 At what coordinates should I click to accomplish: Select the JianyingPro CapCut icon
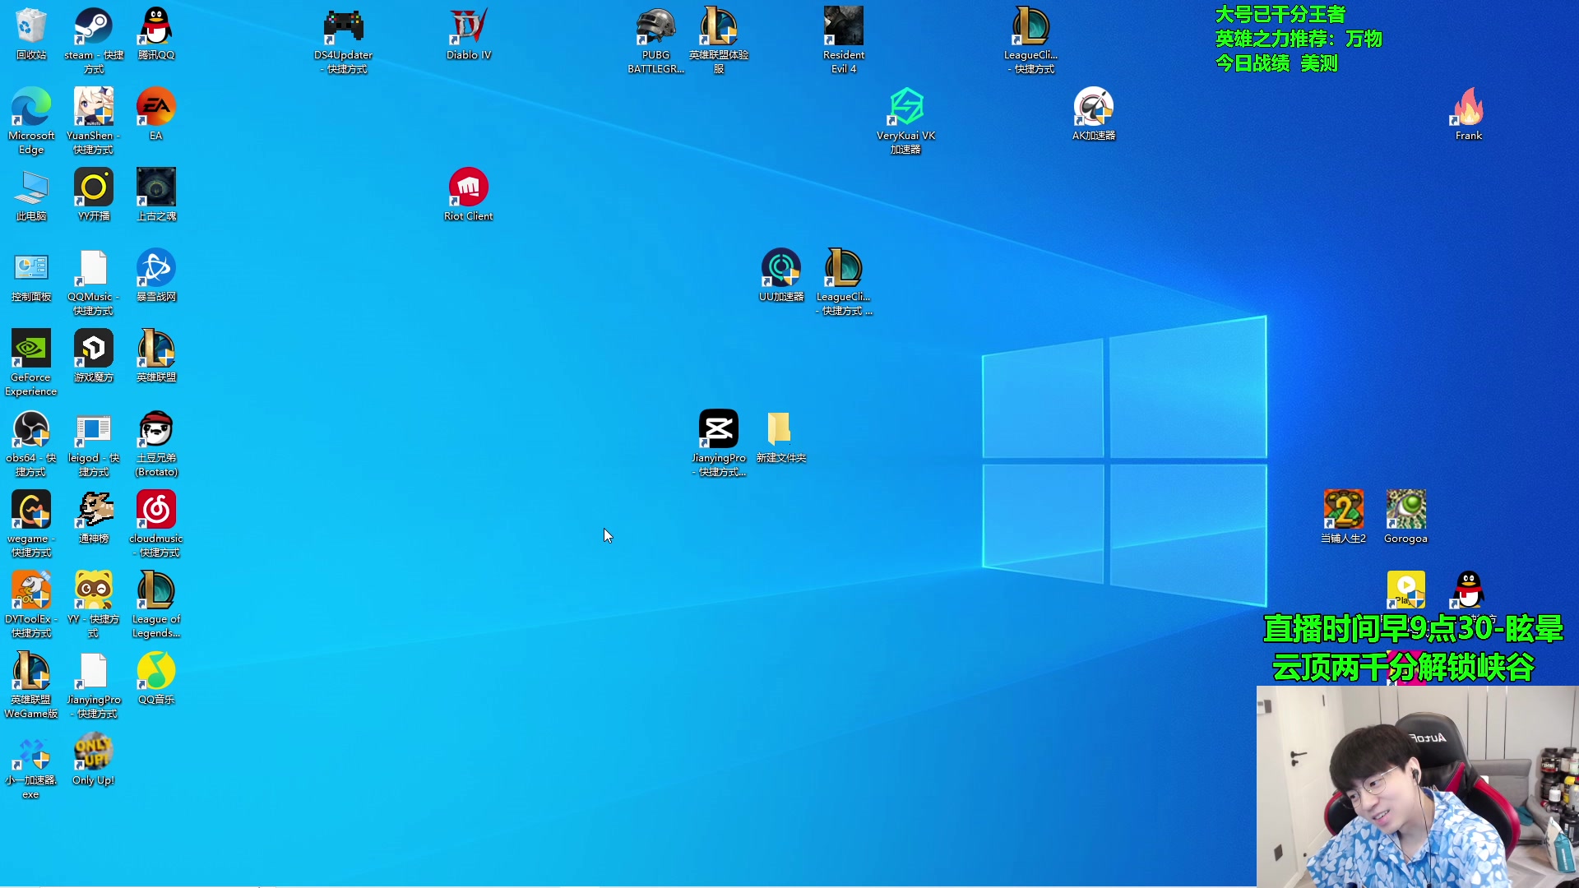pos(719,443)
